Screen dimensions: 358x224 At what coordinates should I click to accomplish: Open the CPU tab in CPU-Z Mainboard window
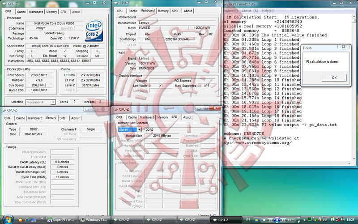pos(119,11)
